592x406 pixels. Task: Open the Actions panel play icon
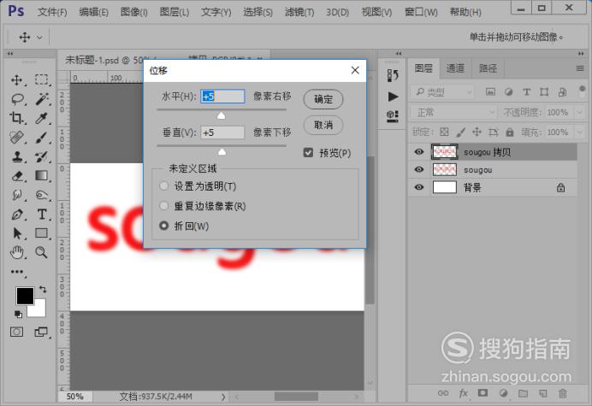pos(393,97)
